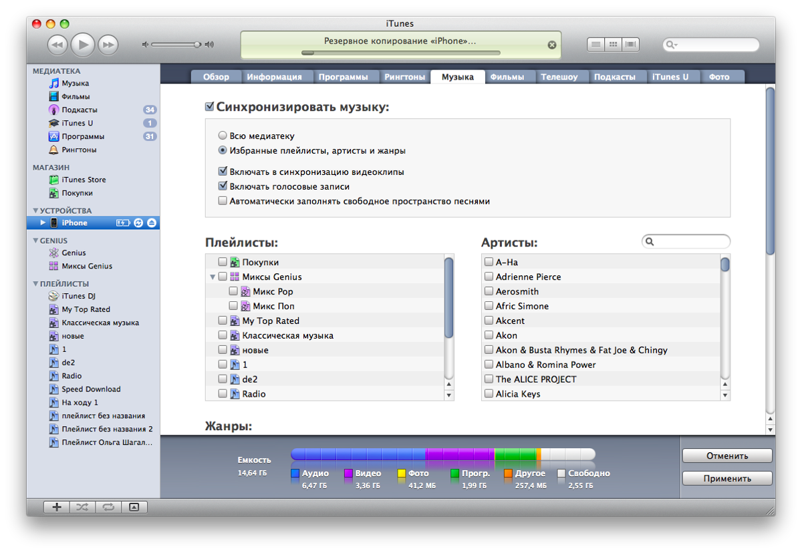Image resolution: width=802 pixels, height=553 pixels.
Task: Cancel the iPhone backup with the X icon
Action: point(552,45)
